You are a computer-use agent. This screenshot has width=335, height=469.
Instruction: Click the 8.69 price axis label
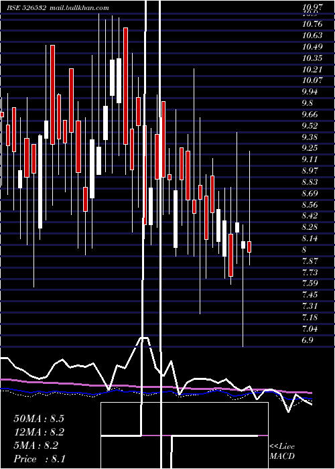pos(310,194)
